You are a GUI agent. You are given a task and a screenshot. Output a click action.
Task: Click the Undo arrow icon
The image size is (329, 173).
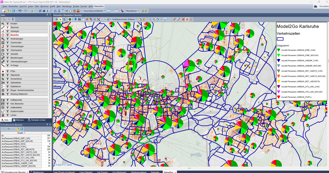(20, 11)
